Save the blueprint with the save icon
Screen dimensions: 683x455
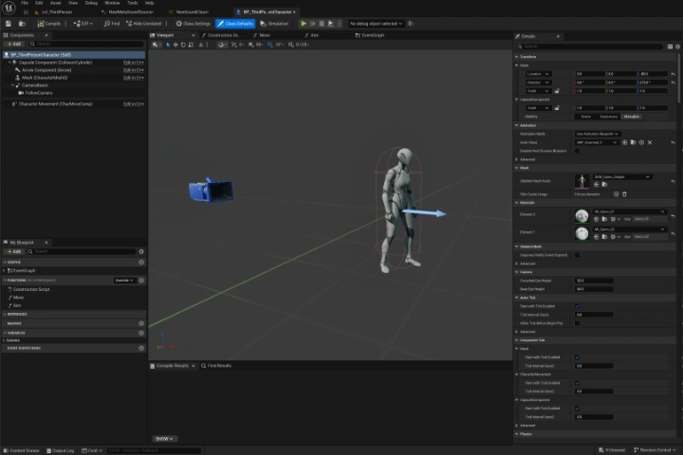(8, 24)
